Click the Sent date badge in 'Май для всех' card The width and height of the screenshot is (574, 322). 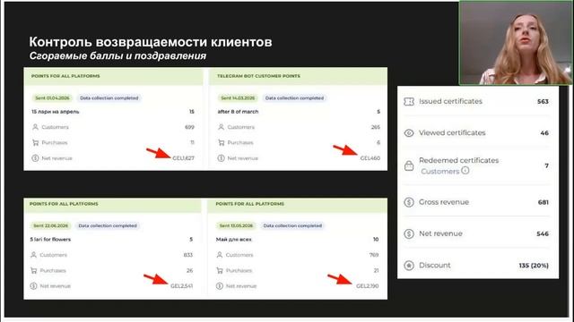[x=236, y=225]
